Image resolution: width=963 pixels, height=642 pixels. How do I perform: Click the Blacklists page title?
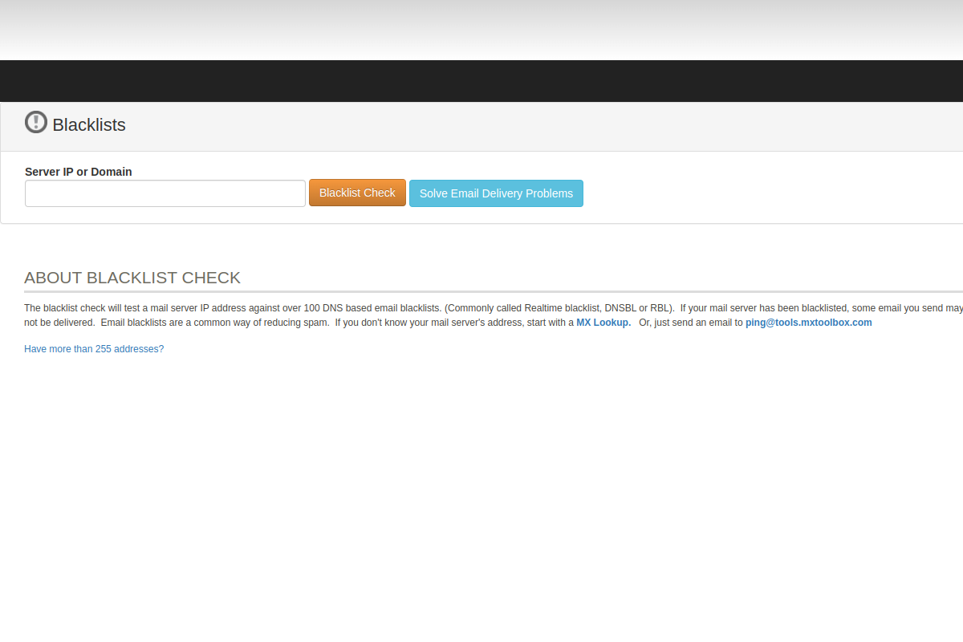pos(89,124)
